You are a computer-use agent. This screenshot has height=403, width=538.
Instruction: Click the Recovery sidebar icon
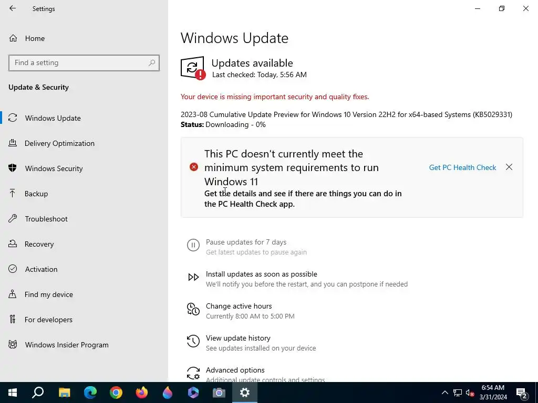point(13,243)
